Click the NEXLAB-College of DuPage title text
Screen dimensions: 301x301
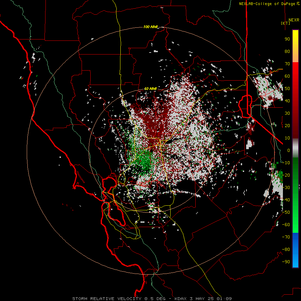[x=269, y=4]
